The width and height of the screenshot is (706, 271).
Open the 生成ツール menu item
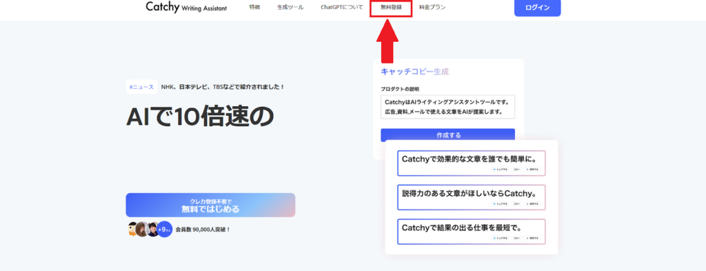[x=290, y=8]
